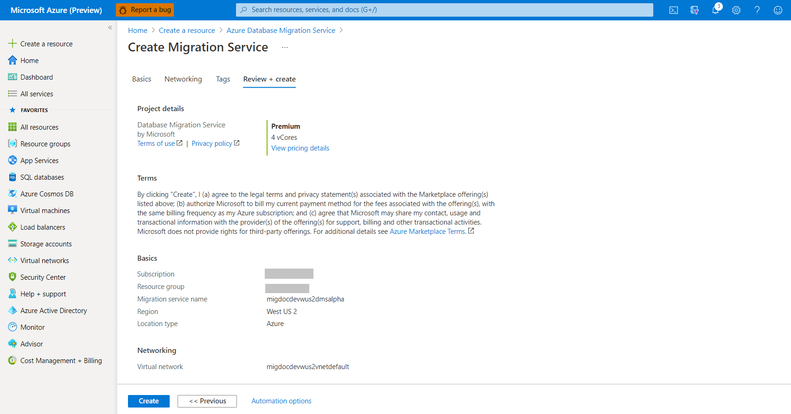Open SQL databases in sidebar
Image resolution: width=791 pixels, height=414 pixels.
[42, 177]
